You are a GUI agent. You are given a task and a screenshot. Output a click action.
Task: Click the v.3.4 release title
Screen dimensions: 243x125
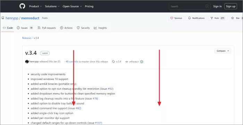tap(31, 53)
